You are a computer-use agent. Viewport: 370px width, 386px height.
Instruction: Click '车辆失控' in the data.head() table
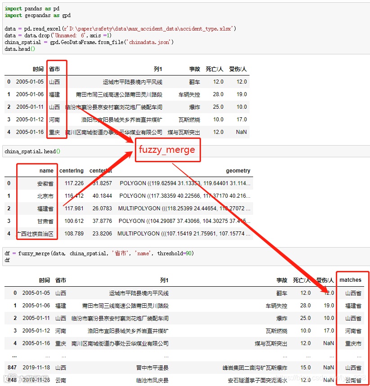tap(189, 94)
